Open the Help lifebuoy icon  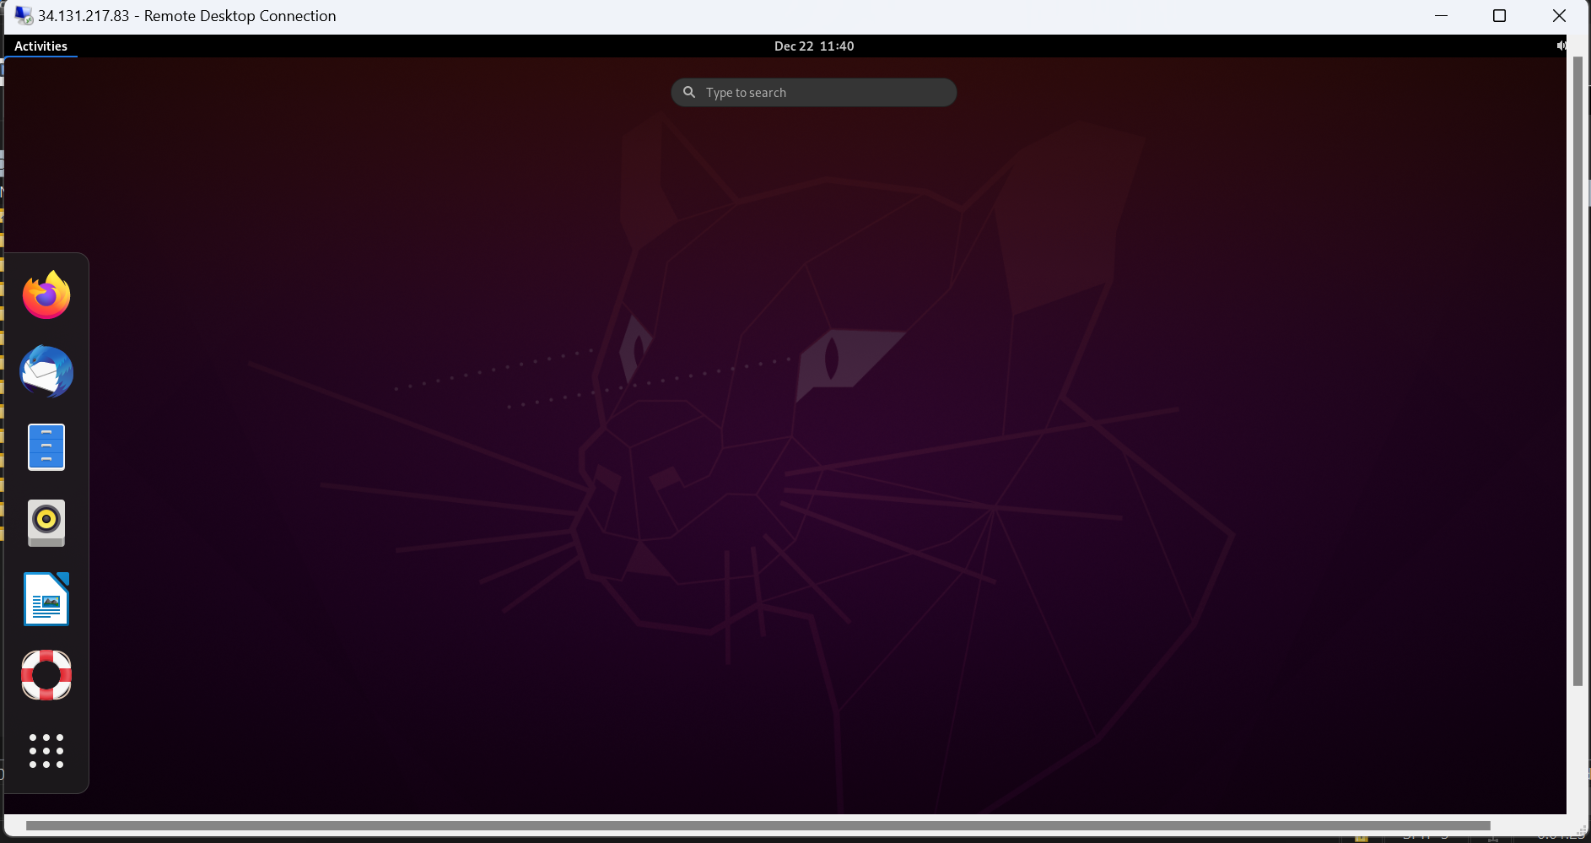[46, 674]
